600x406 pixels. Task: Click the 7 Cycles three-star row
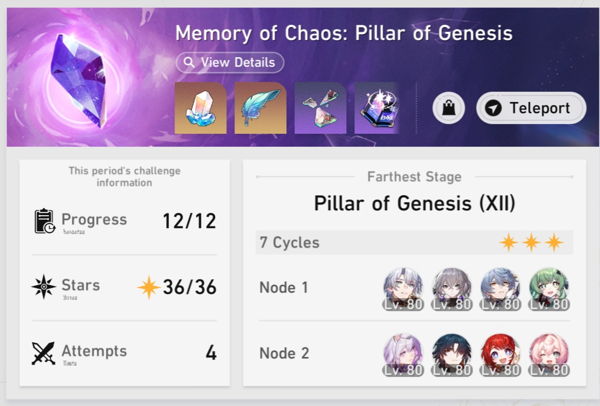tap(414, 243)
